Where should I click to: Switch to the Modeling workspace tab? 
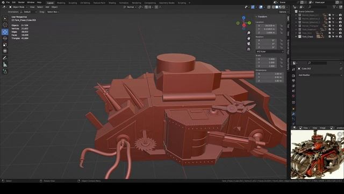tap(61, 3)
